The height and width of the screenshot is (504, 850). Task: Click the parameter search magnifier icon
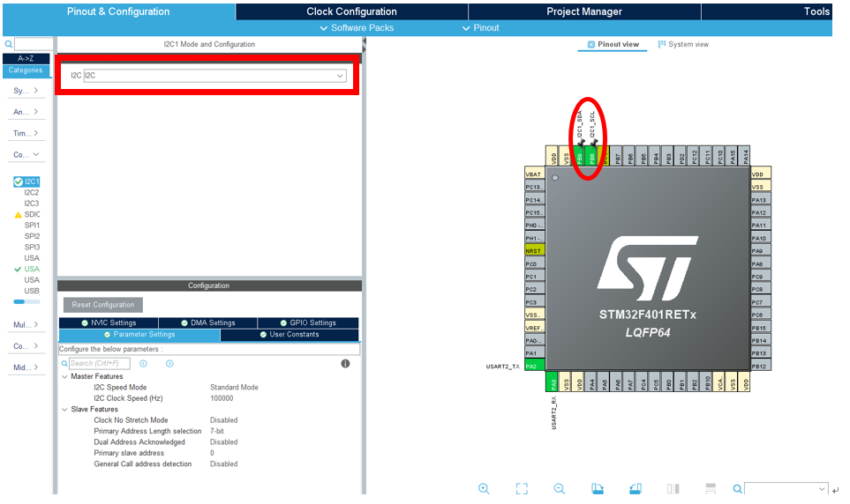pyautogui.click(x=64, y=364)
